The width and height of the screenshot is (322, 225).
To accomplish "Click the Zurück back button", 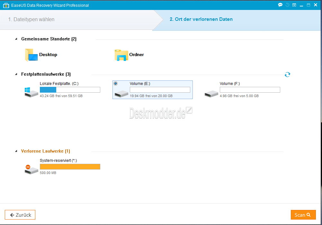I will [20, 215].
